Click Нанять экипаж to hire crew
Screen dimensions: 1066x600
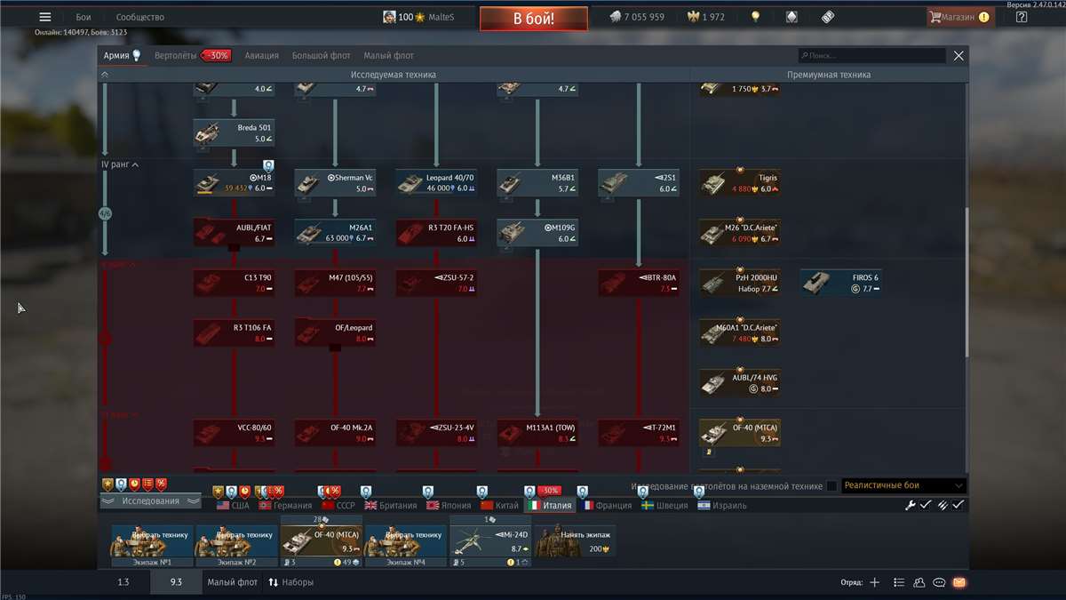click(x=577, y=540)
